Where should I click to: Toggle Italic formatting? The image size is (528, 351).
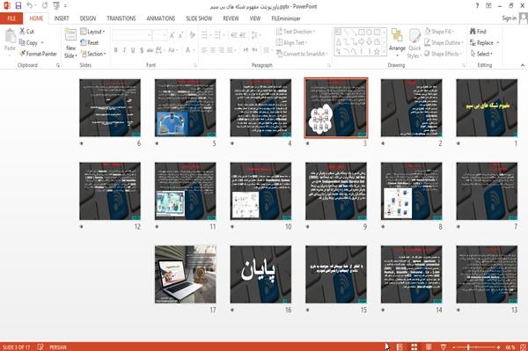[x=124, y=50]
